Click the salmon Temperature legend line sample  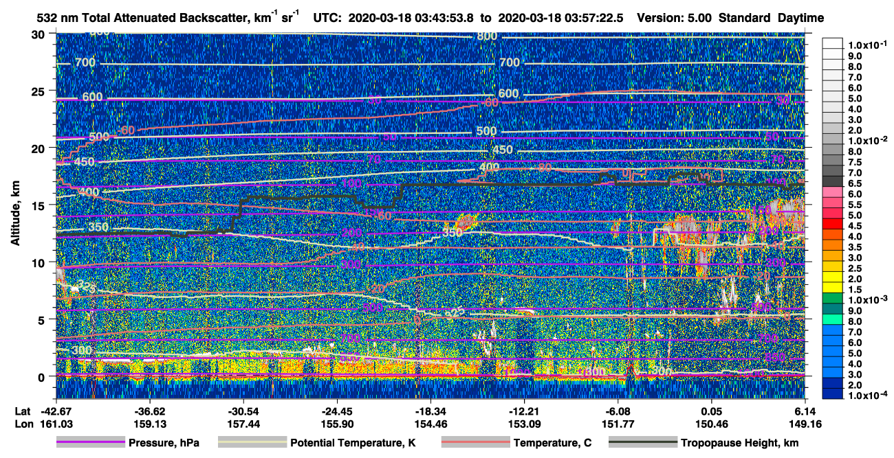475,443
